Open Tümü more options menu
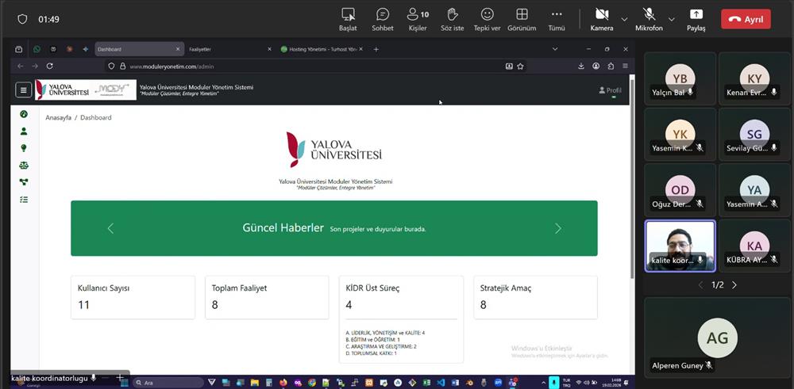This screenshot has width=794, height=389. [x=557, y=19]
